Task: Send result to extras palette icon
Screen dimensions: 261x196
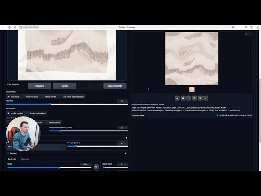Action: (200, 98)
